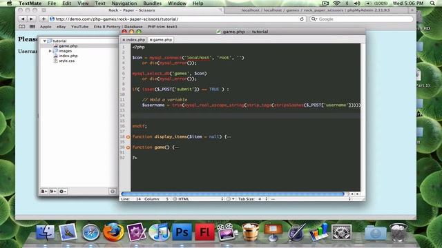Click the volume icon in menu bar
The height and width of the screenshot is (248, 442).
(x=357, y=3)
